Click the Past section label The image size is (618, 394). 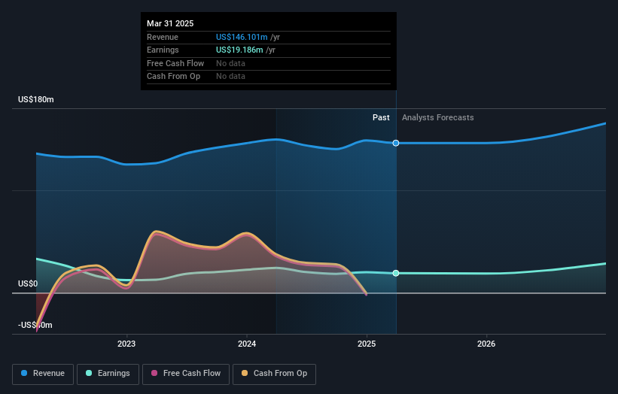(381, 118)
